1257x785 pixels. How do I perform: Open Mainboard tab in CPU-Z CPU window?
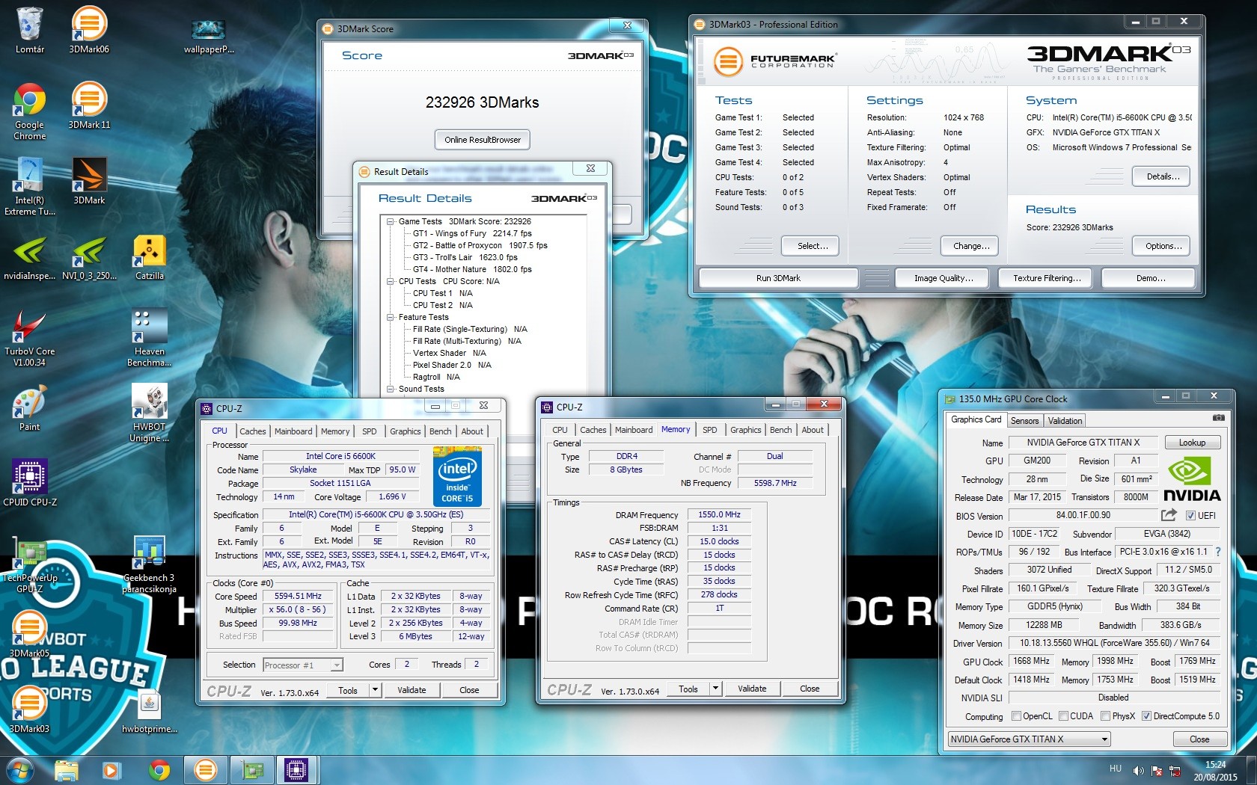pyautogui.click(x=293, y=431)
